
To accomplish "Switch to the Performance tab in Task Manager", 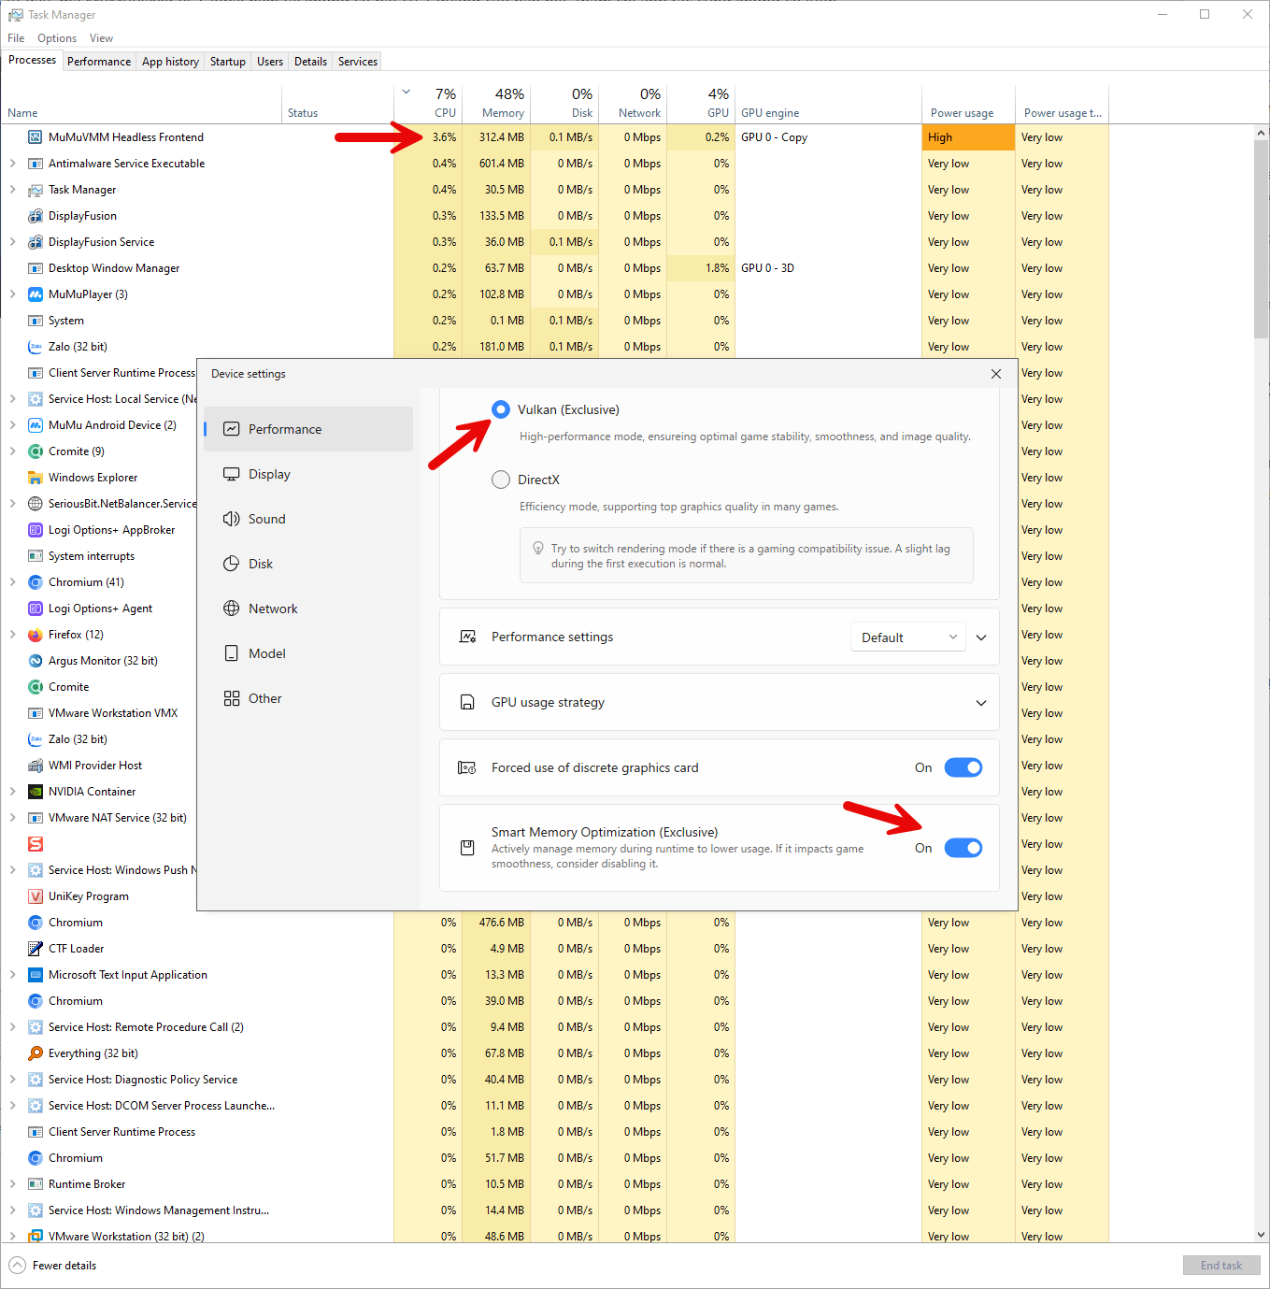I will click(x=99, y=62).
